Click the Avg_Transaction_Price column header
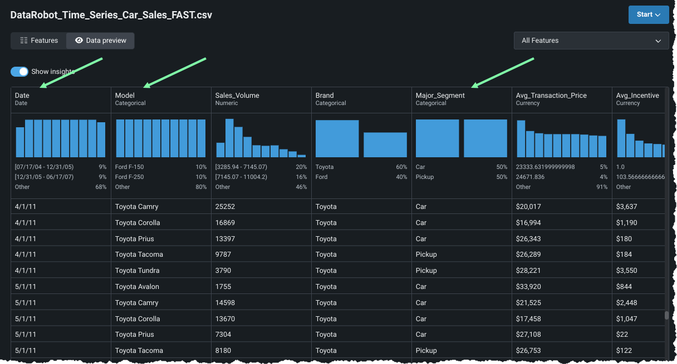677x364 pixels. [551, 96]
